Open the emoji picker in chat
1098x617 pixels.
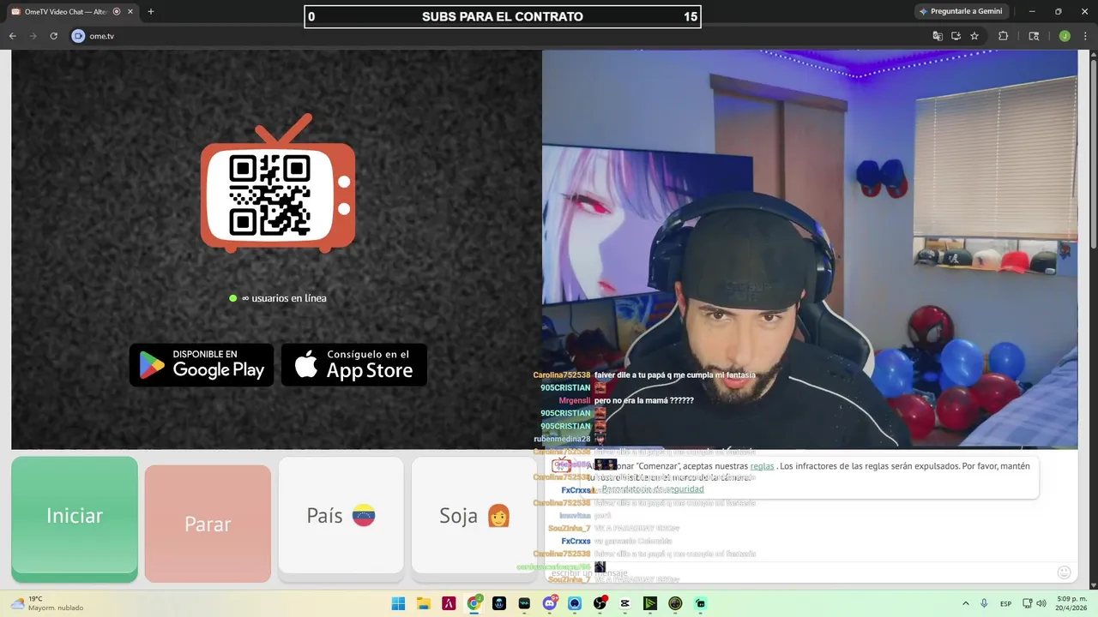1064,572
